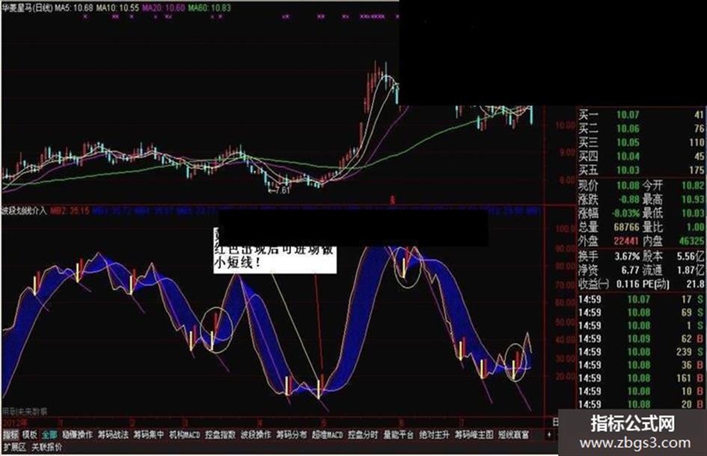Select the 全部 tab
The image size is (707, 456).
[49, 435]
